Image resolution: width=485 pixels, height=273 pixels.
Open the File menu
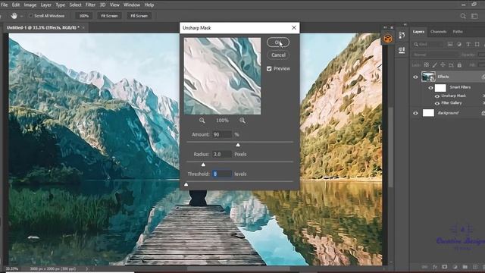pos(5,5)
